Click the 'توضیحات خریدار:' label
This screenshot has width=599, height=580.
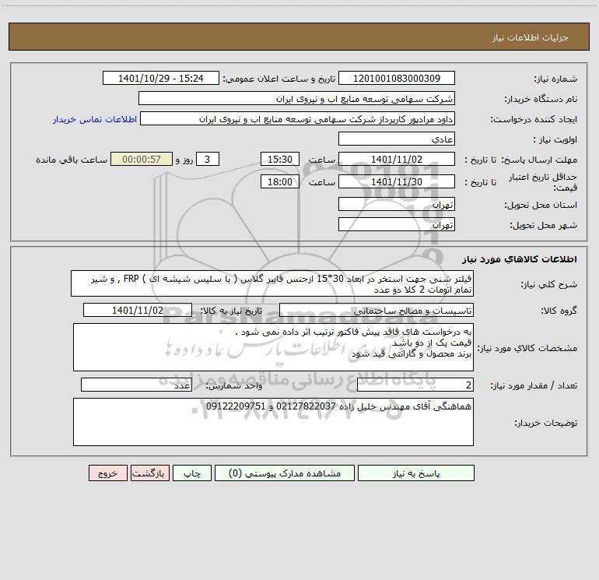(545, 423)
